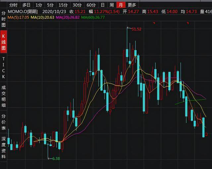Click the 51.52 high price marker
The height and width of the screenshot is (169, 212).
(136, 29)
